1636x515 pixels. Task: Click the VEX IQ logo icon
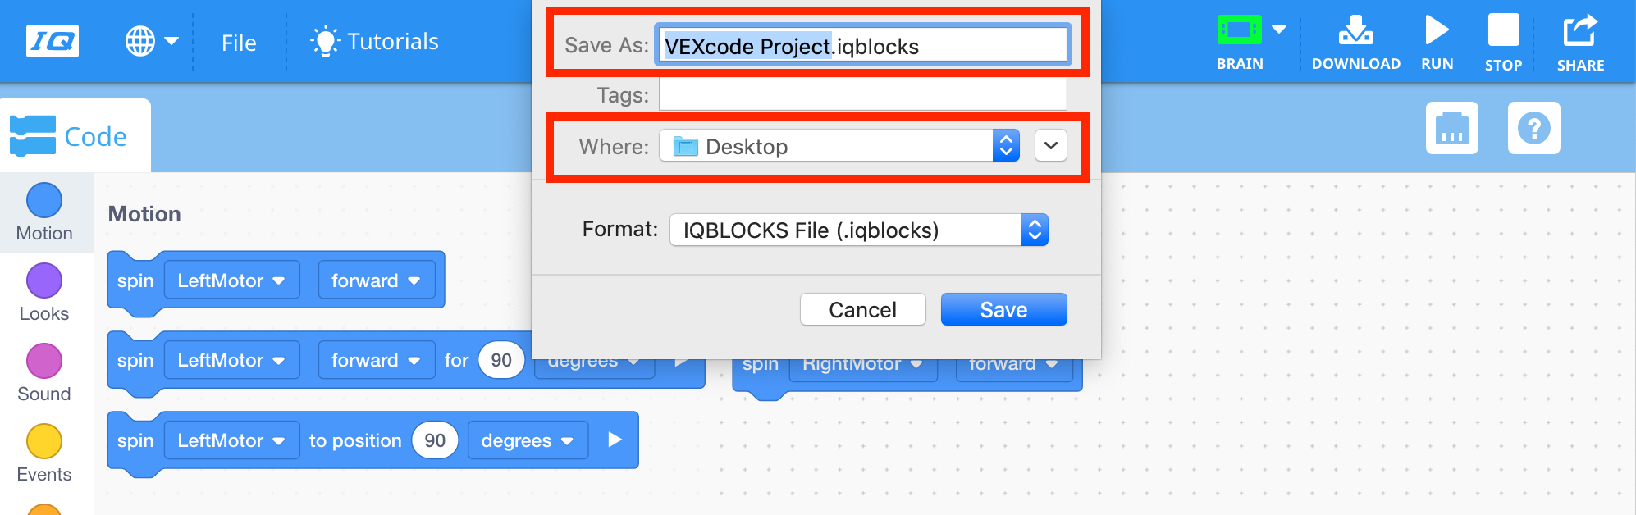(x=53, y=41)
